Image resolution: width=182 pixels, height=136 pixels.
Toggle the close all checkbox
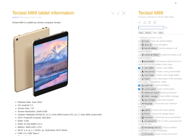(139, 45)
